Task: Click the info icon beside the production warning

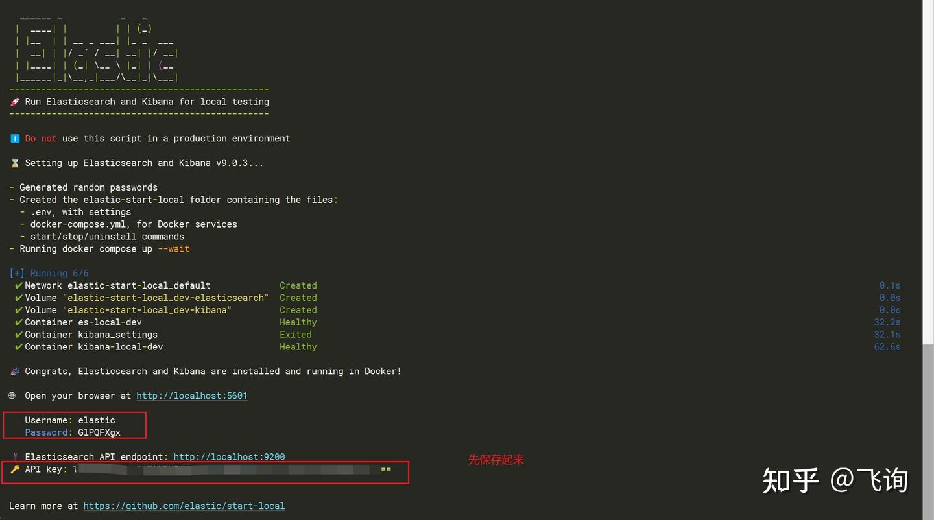Action: click(14, 138)
